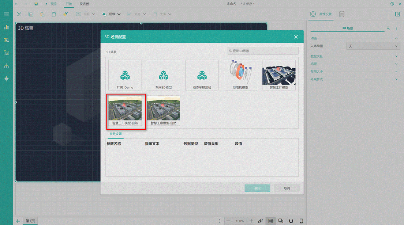Click the delete trash can icon
Viewport: 404px width, 225px height.
coord(54,14)
